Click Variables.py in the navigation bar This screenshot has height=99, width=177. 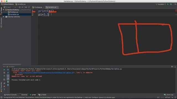point(20,4)
